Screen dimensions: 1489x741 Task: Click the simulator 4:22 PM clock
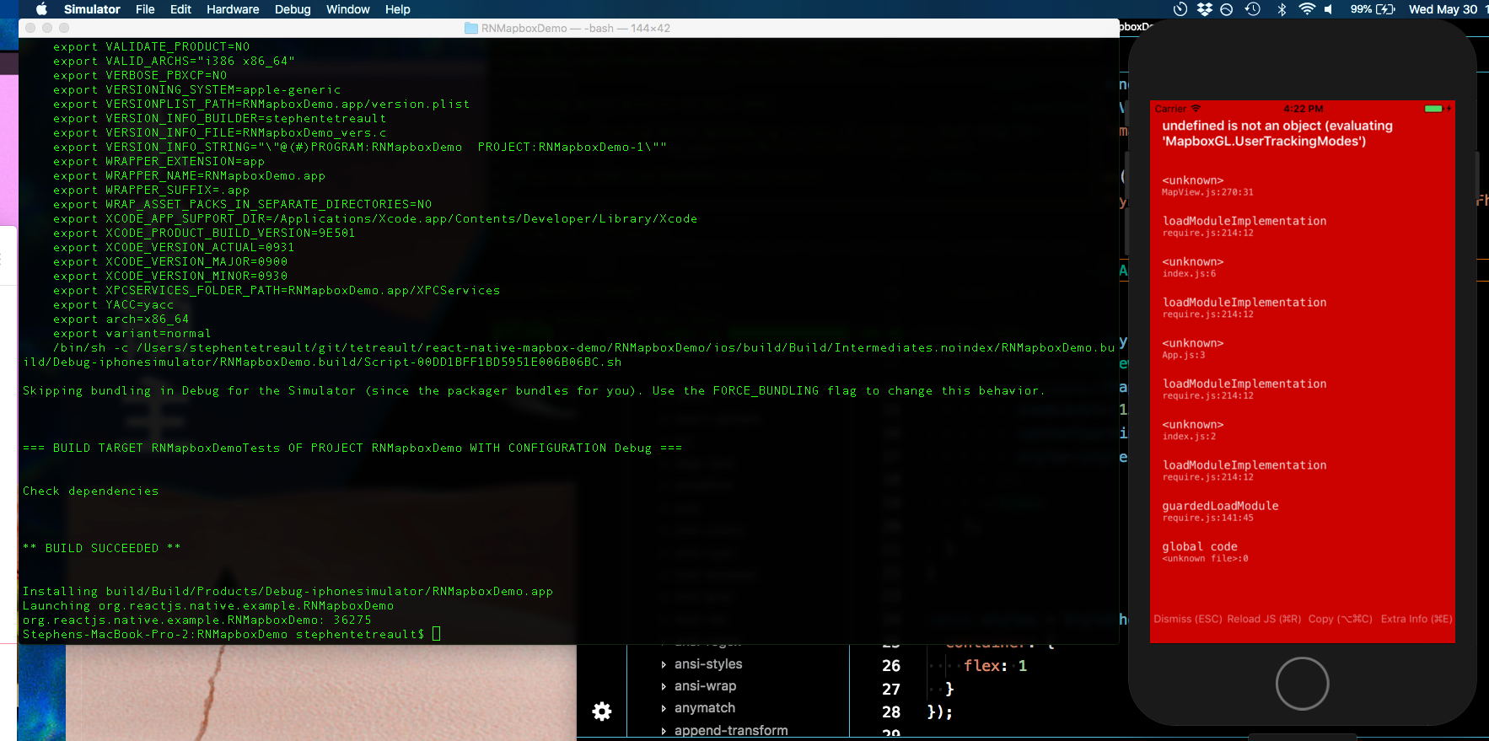(x=1303, y=109)
